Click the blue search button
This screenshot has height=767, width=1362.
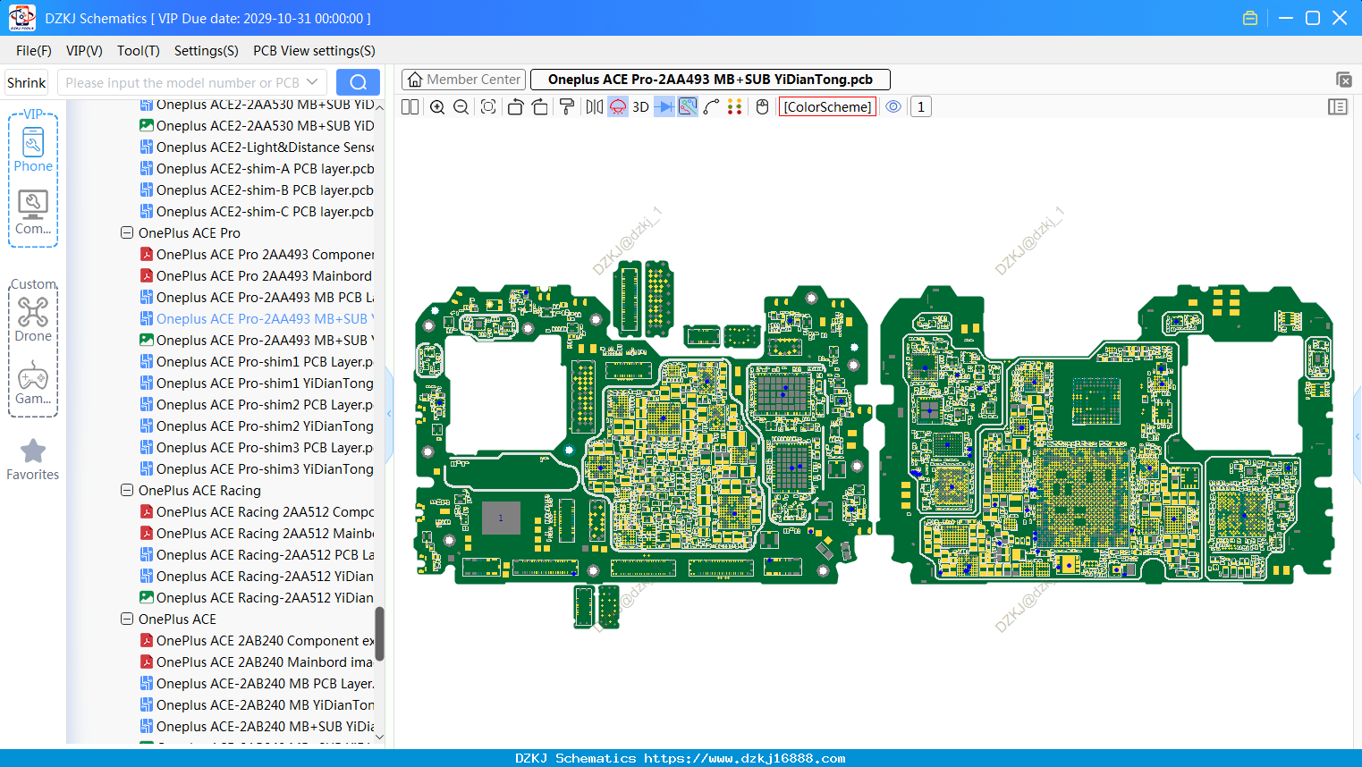click(358, 82)
